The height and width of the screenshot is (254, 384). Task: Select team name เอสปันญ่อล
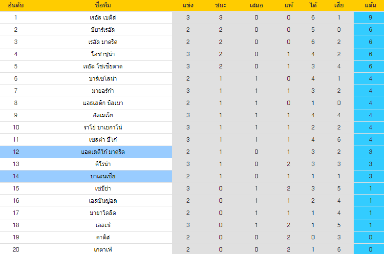pyautogui.click(x=103, y=201)
